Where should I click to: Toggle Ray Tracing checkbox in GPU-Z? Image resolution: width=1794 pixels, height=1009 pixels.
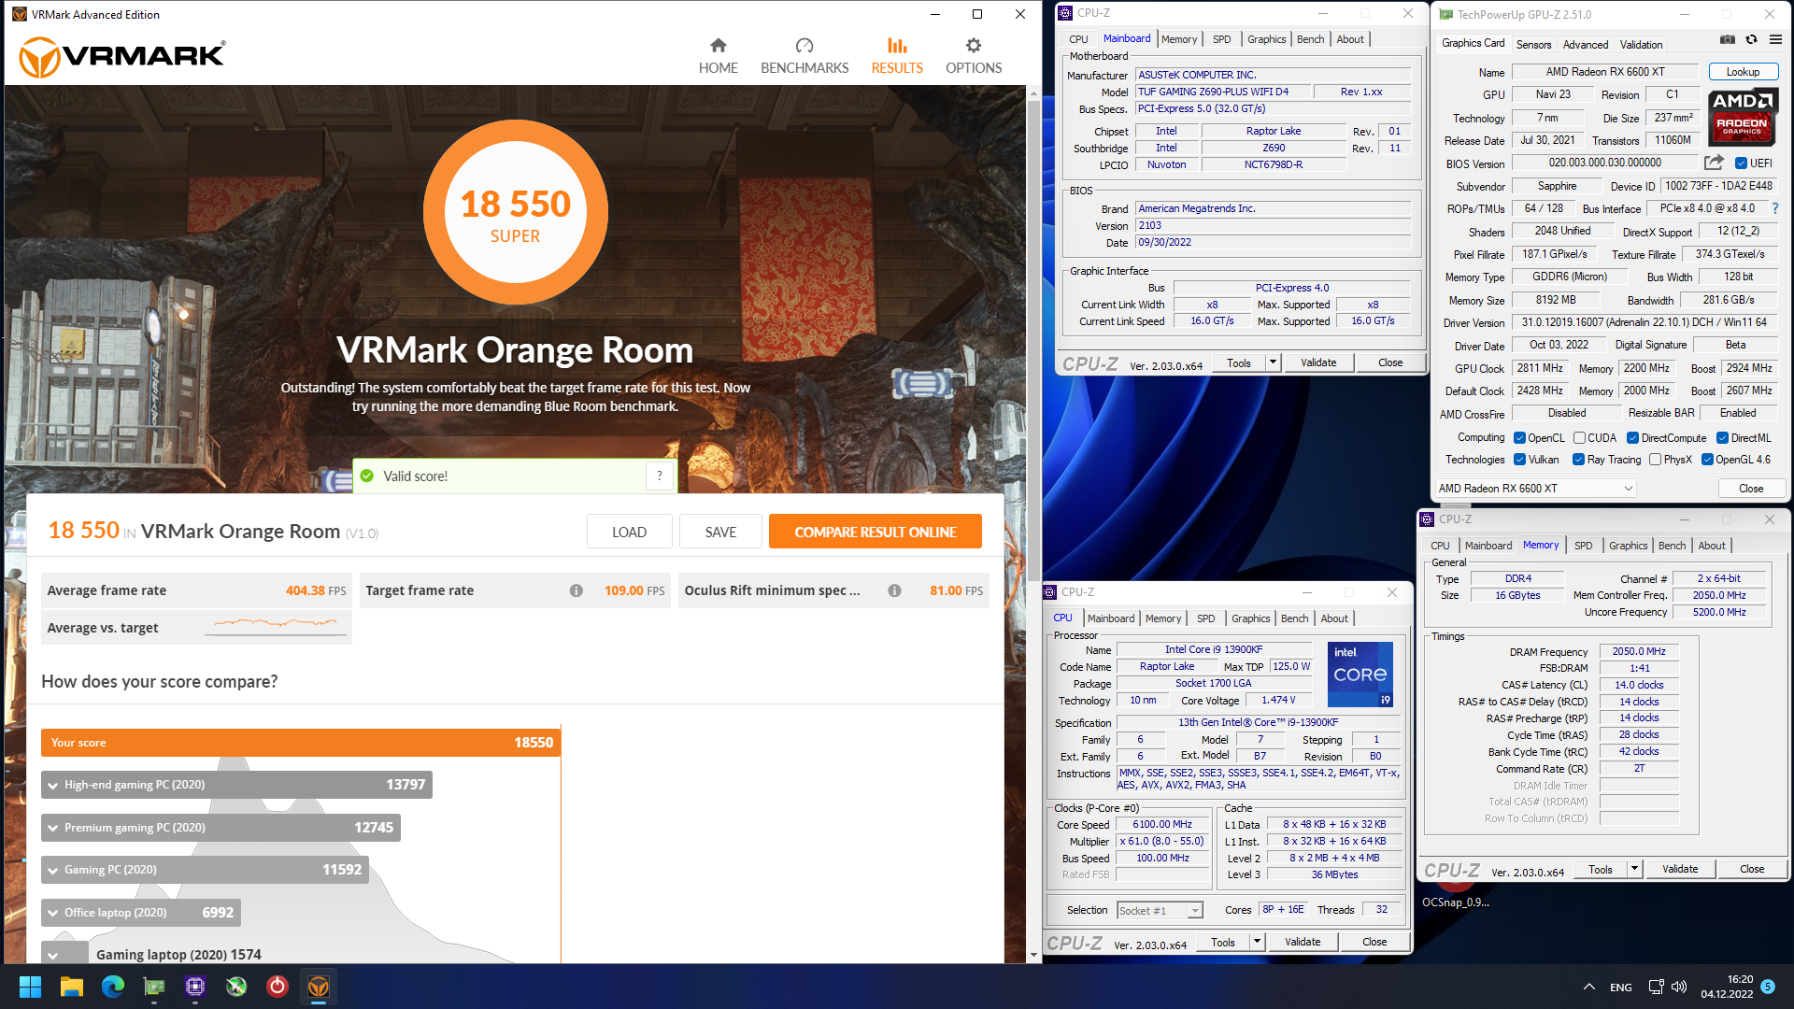(x=1578, y=459)
